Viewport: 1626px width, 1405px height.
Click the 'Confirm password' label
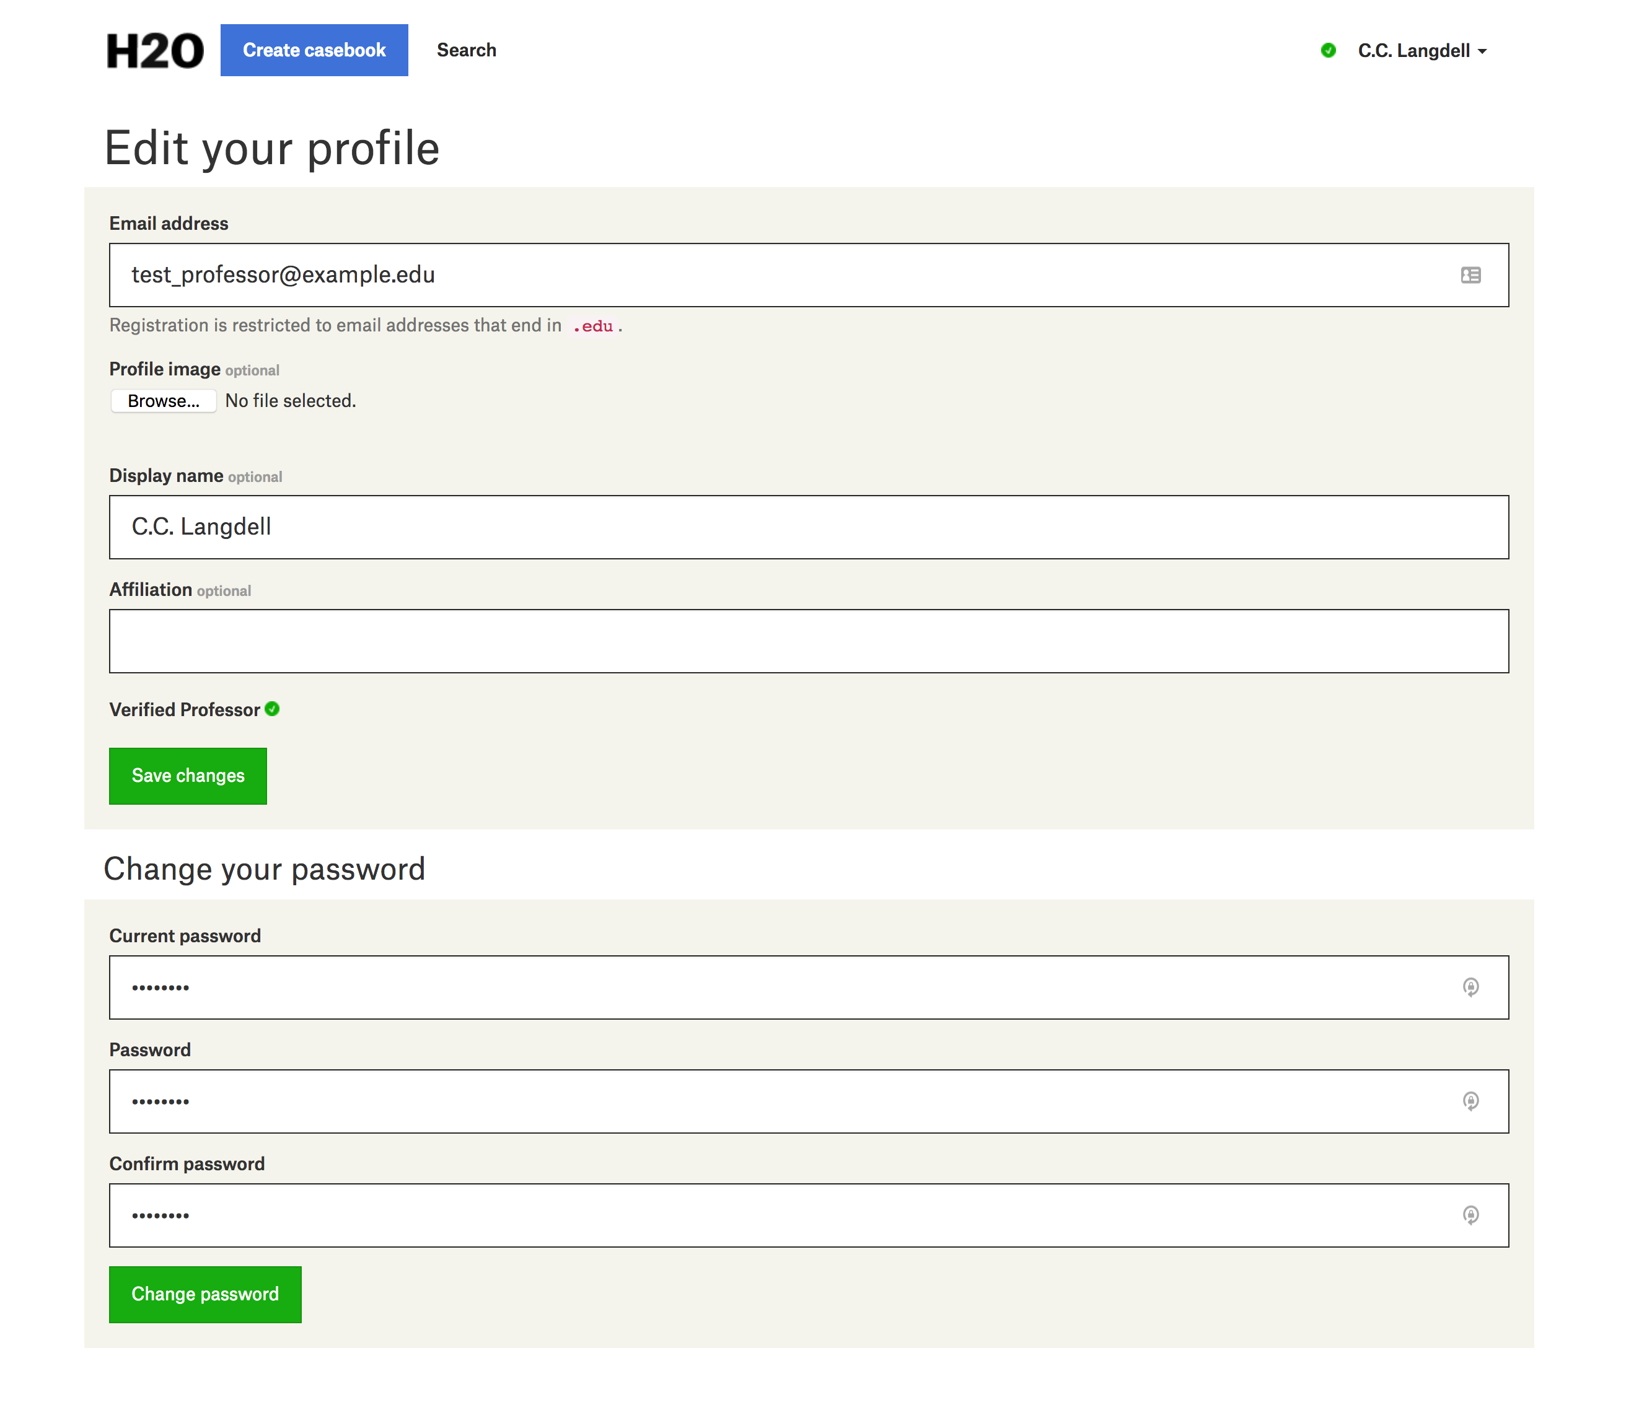coord(187,1164)
